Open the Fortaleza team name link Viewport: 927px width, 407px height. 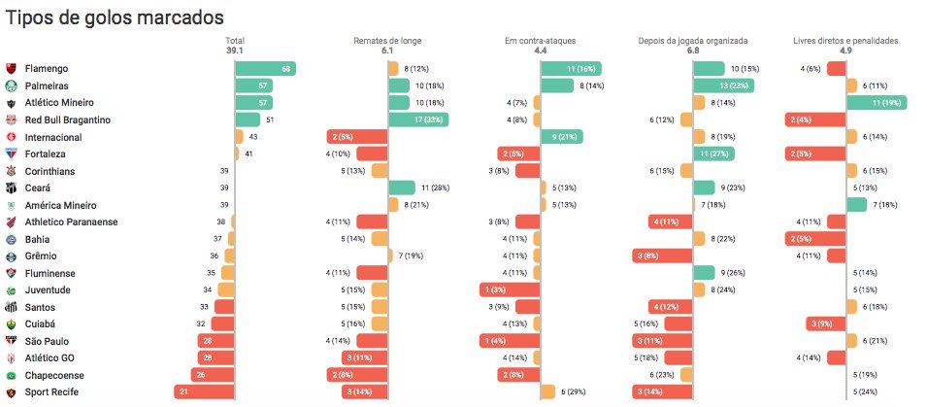(x=45, y=154)
